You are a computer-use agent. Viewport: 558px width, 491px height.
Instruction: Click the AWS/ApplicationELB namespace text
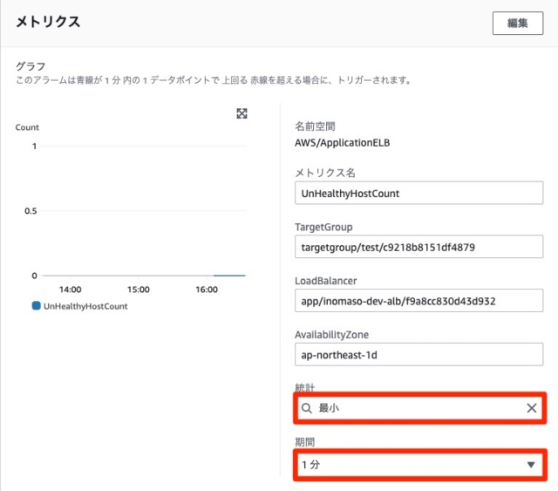tap(343, 143)
